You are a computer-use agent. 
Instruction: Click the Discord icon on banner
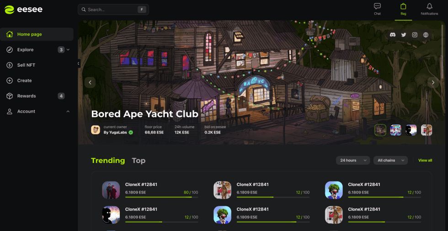click(393, 35)
